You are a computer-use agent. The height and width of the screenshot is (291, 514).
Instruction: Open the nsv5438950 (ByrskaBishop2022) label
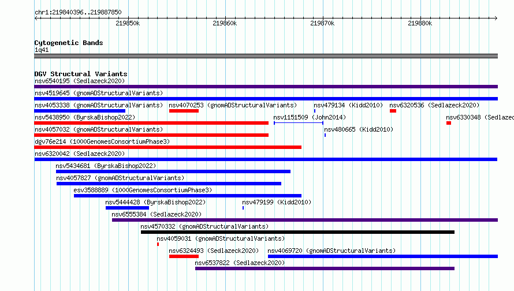point(85,117)
